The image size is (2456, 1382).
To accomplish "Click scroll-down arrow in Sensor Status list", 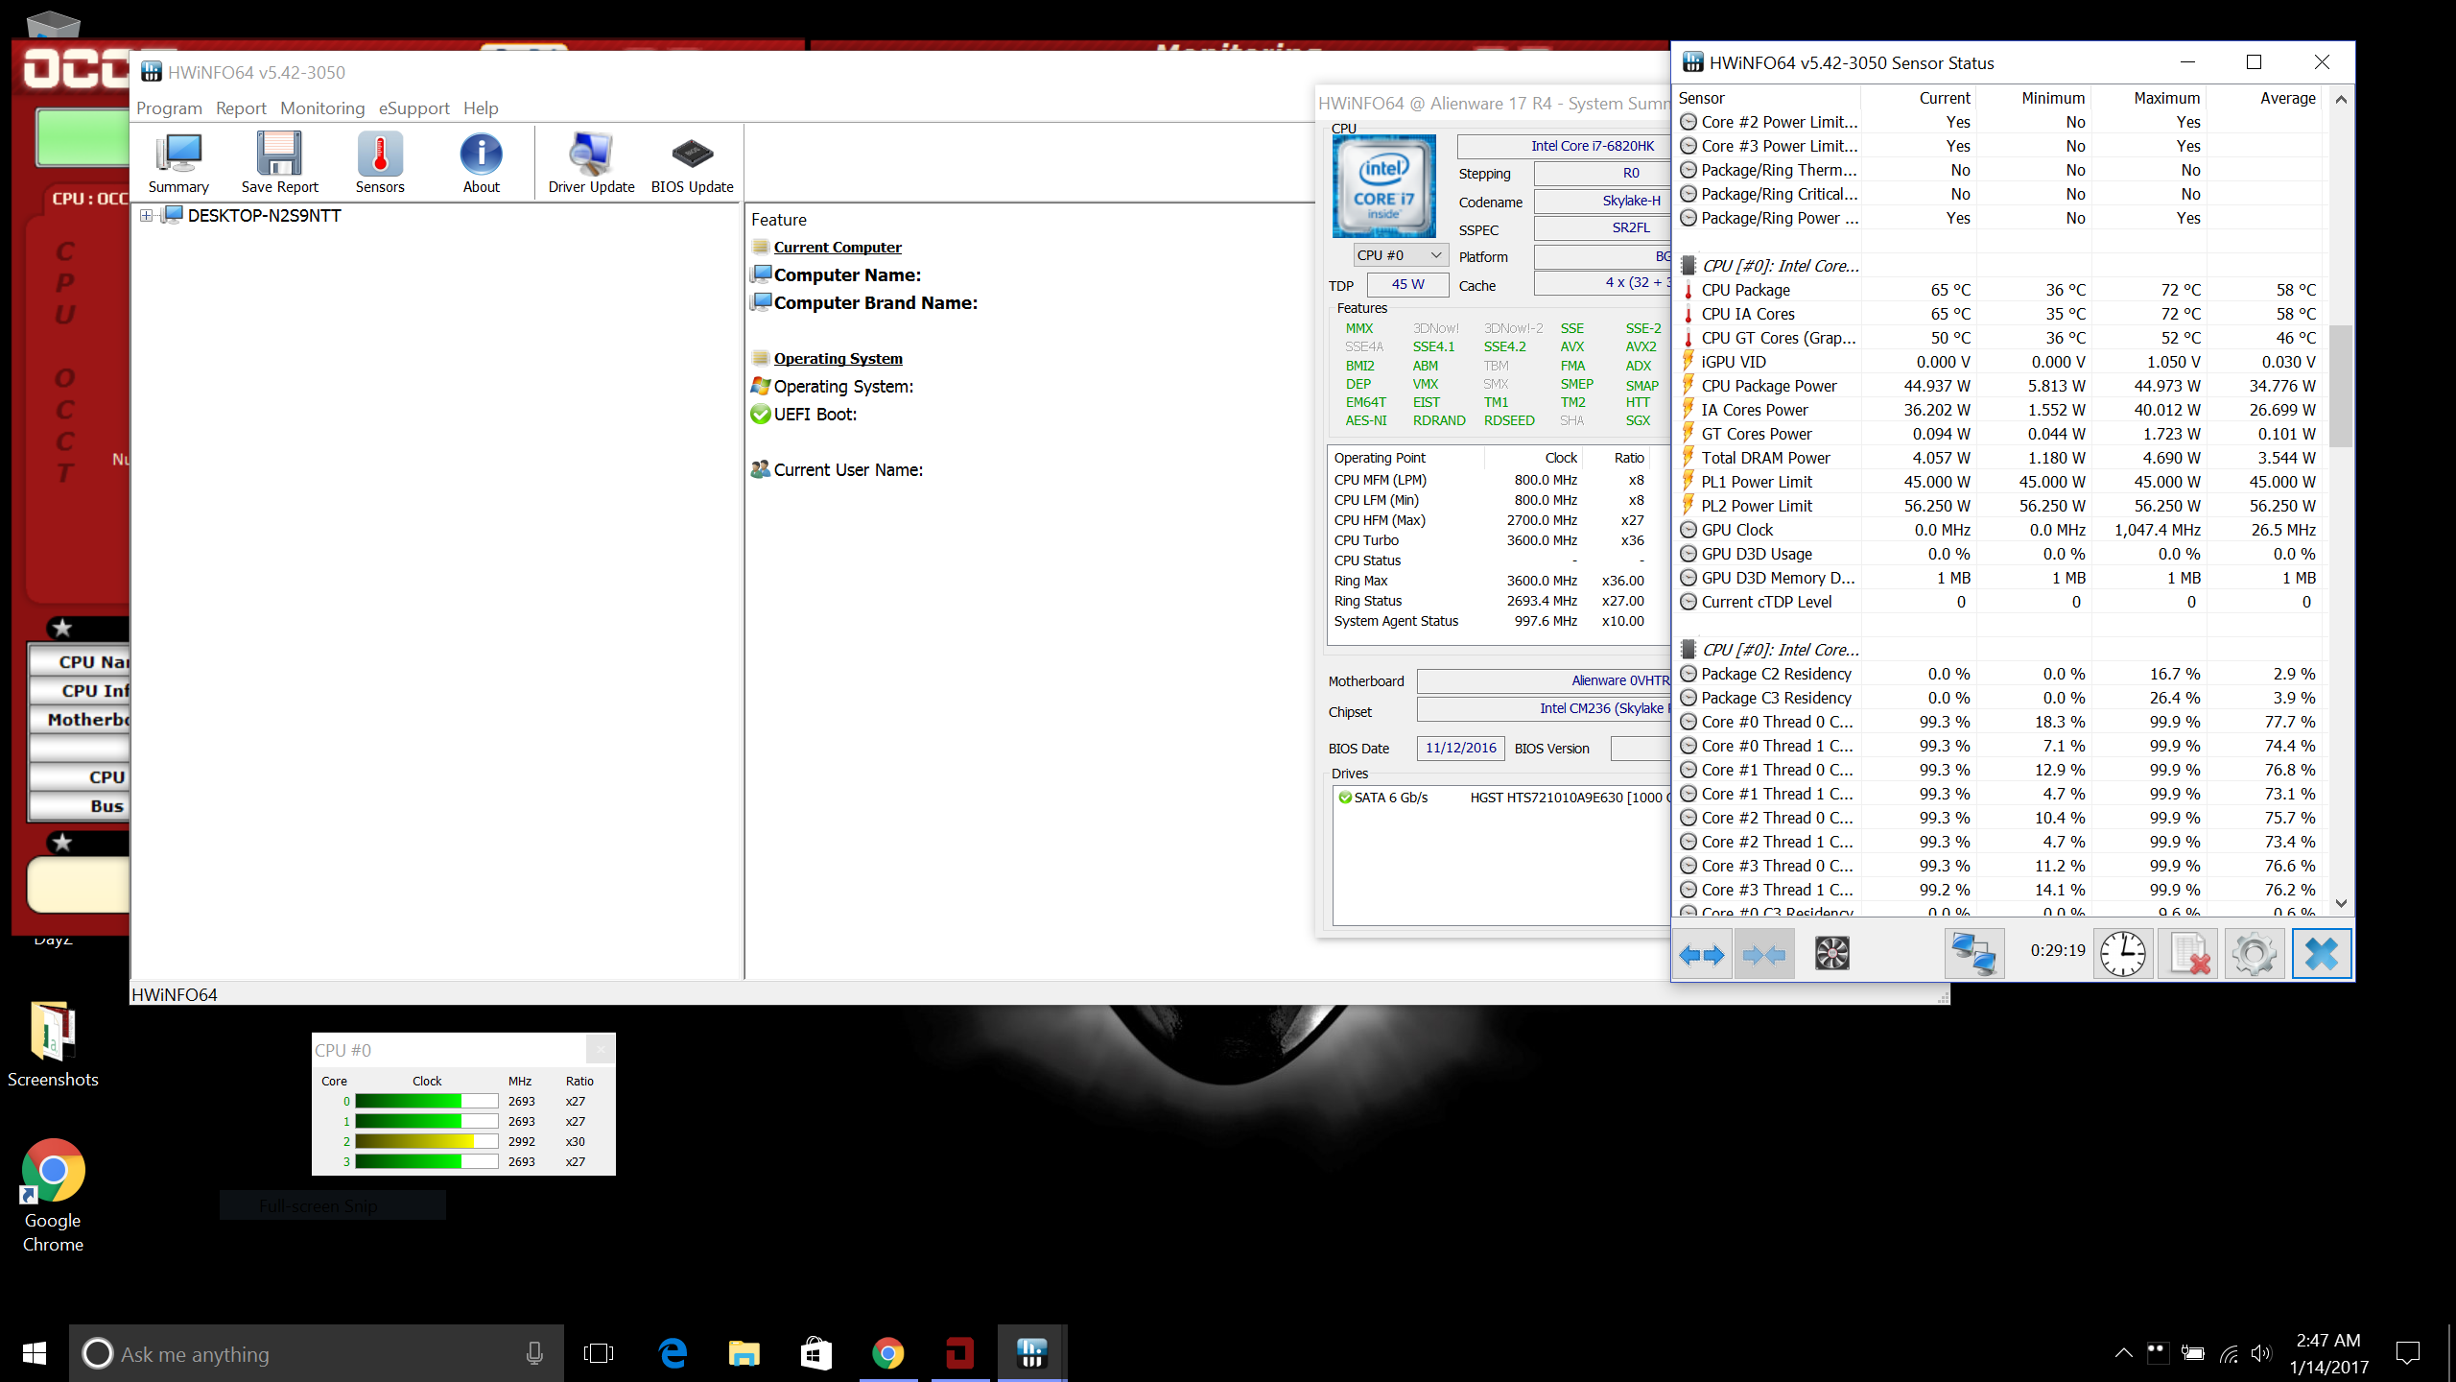I will [2341, 903].
